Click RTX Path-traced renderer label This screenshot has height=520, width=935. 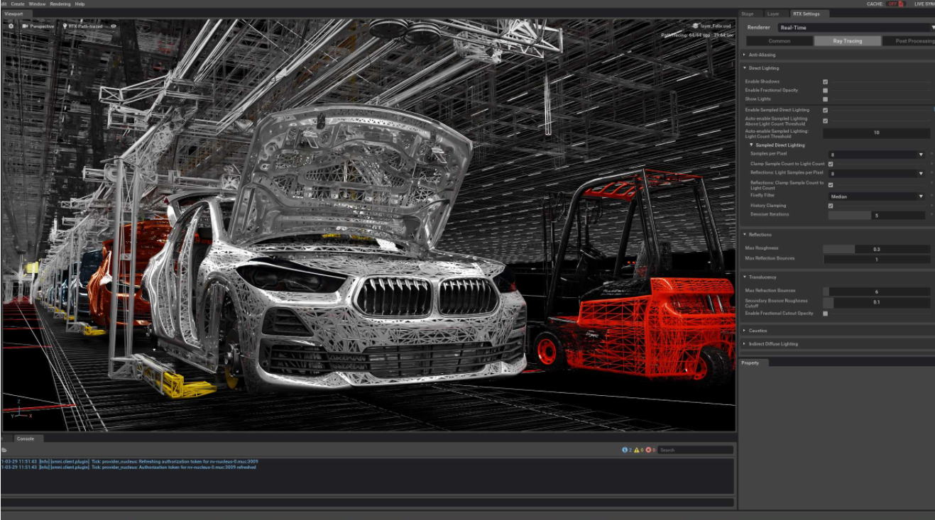85,26
